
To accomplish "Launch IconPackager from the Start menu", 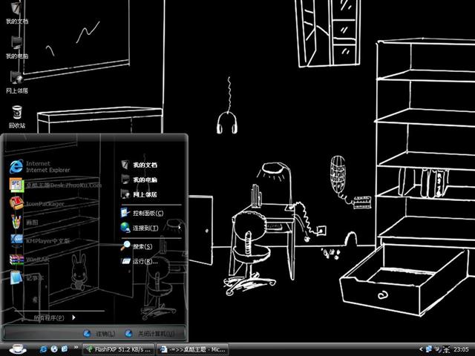I will tap(37, 203).
